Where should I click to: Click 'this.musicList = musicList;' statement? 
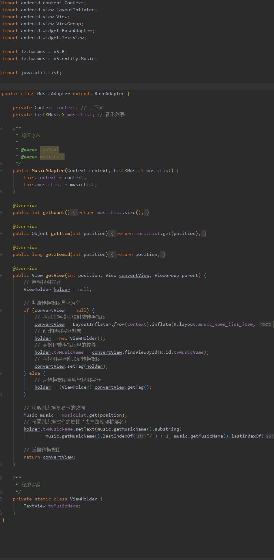(60, 184)
